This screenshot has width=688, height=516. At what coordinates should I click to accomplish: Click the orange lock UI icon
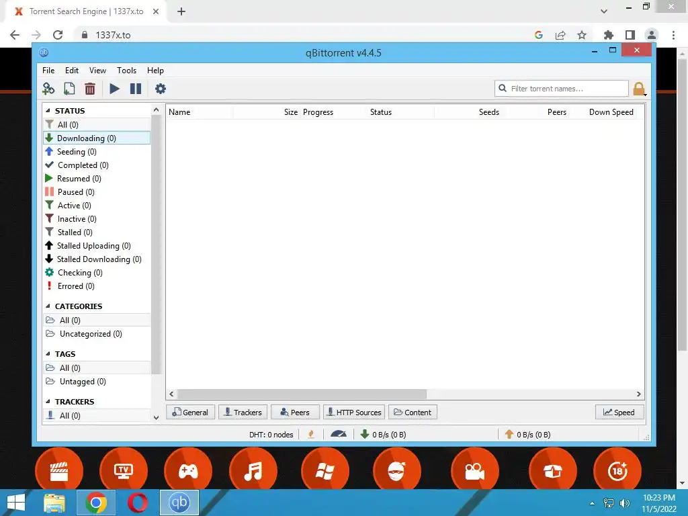click(640, 89)
